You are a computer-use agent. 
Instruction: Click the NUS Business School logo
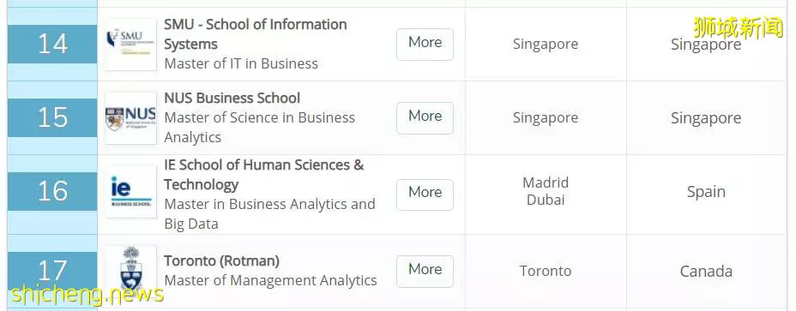(130, 117)
